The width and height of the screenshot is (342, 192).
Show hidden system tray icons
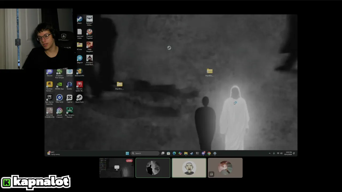(270, 153)
